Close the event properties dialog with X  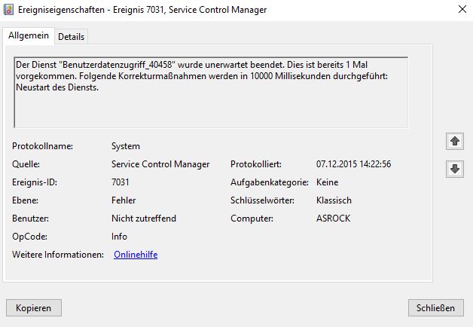tap(460, 10)
